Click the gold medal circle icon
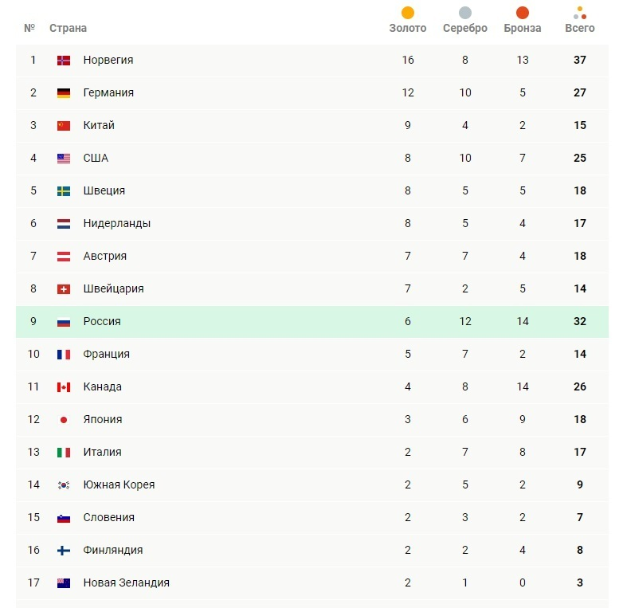This screenshot has width=619, height=608. click(x=408, y=13)
